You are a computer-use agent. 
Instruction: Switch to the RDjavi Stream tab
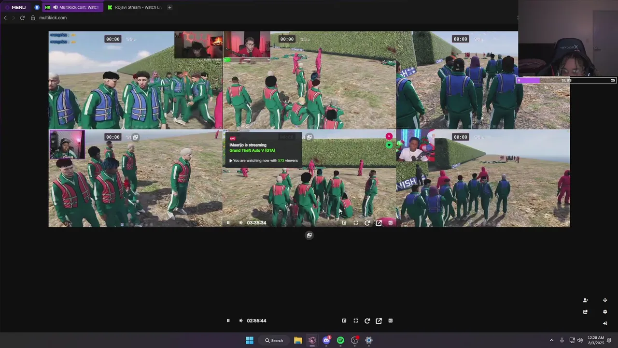coord(134,7)
